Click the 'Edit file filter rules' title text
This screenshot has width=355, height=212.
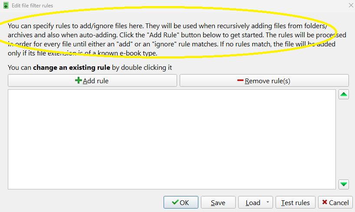coord(33,6)
